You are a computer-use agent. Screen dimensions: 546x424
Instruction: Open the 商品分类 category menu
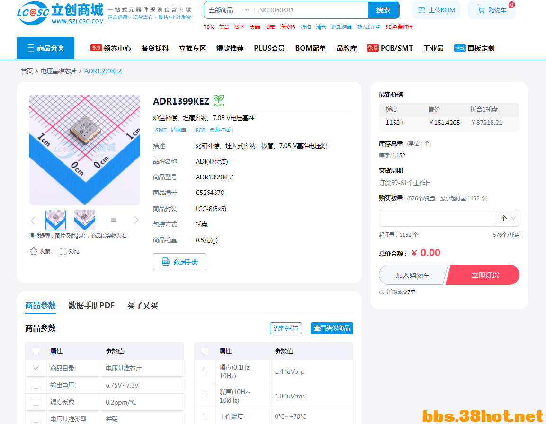(x=45, y=48)
